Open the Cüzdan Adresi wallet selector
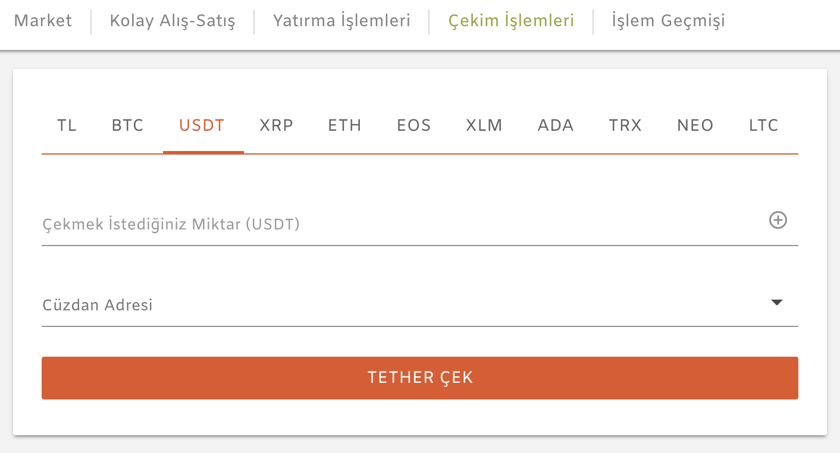This screenshot has height=453, width=840. (x=420, y=305)
